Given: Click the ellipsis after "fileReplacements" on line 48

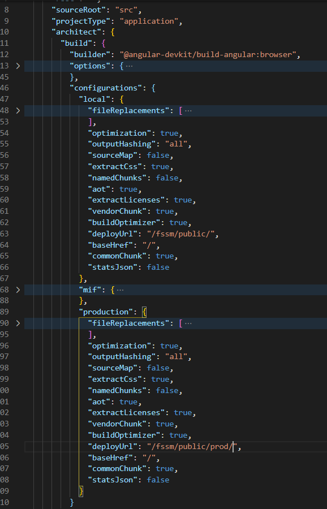Looking at the screenshot, I should (188, 111).
